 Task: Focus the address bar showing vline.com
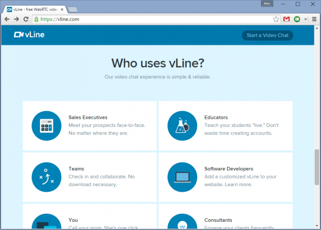click(x=153, y=19)
